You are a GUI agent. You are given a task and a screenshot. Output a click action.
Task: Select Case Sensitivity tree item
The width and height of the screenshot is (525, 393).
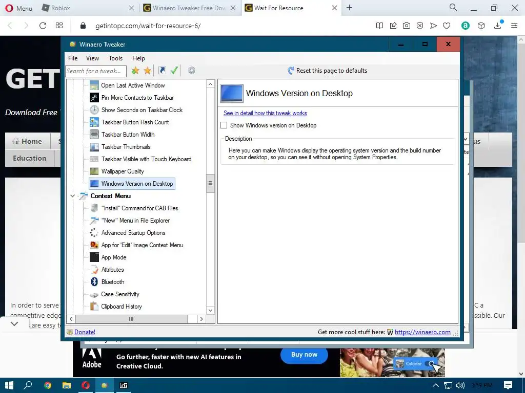pos(120,294)
